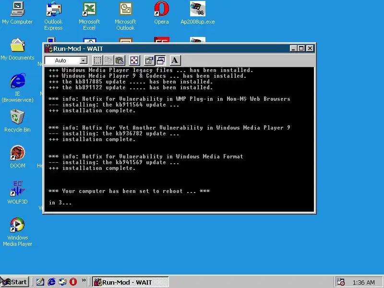Select Outlook Express desktop icon
384x288 pixels.
coord(53,16)
